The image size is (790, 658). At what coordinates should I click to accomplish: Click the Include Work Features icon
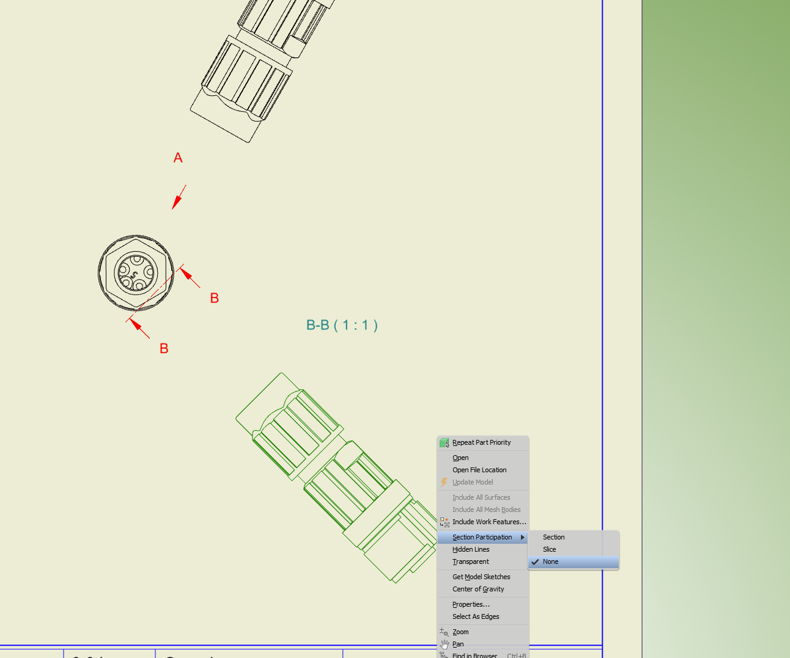pos(444,522)
